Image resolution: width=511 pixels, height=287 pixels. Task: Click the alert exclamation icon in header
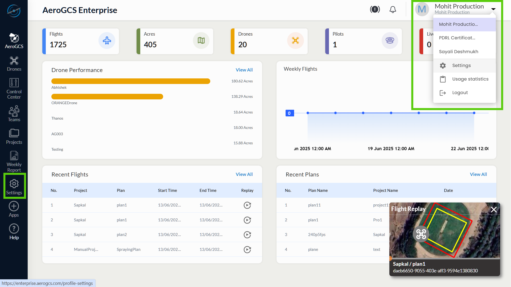pos(375,10)
